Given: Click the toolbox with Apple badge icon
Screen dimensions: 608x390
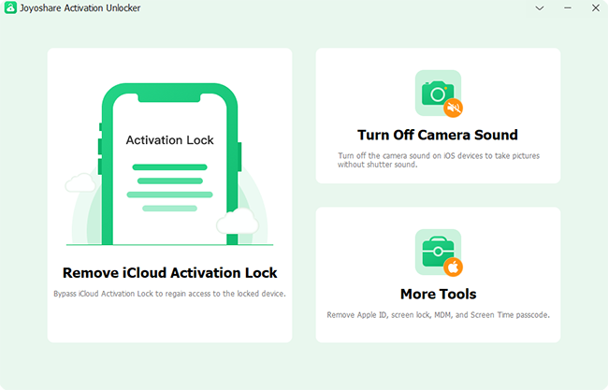Looking at the screenshot, I should (439, 253).
